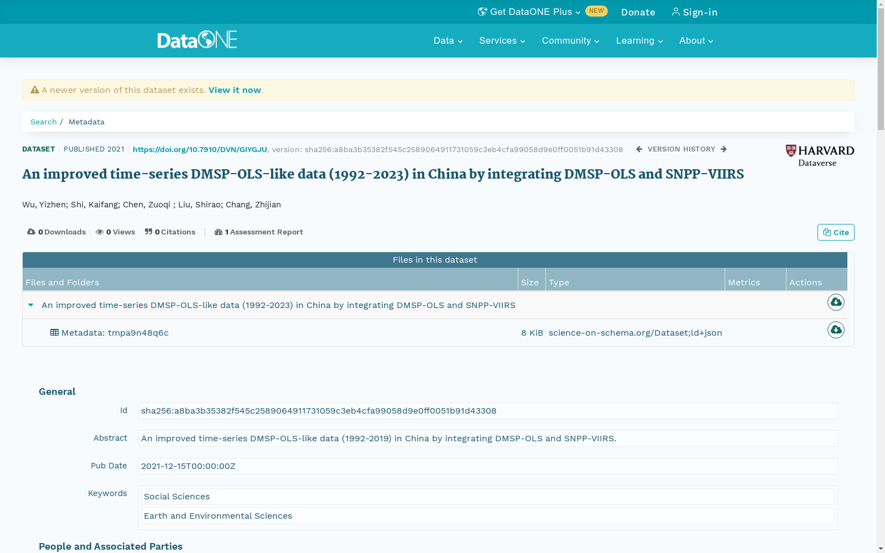Click the DataONE logo

click(x=197, y=40)
